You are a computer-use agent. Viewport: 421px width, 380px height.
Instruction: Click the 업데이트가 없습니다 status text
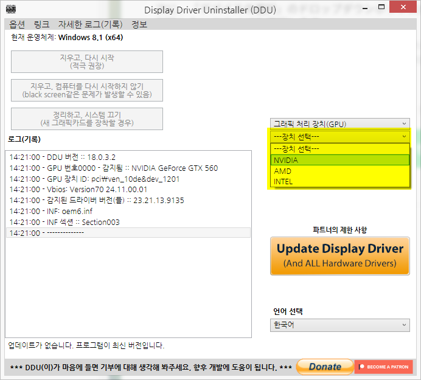pos(86,345)
